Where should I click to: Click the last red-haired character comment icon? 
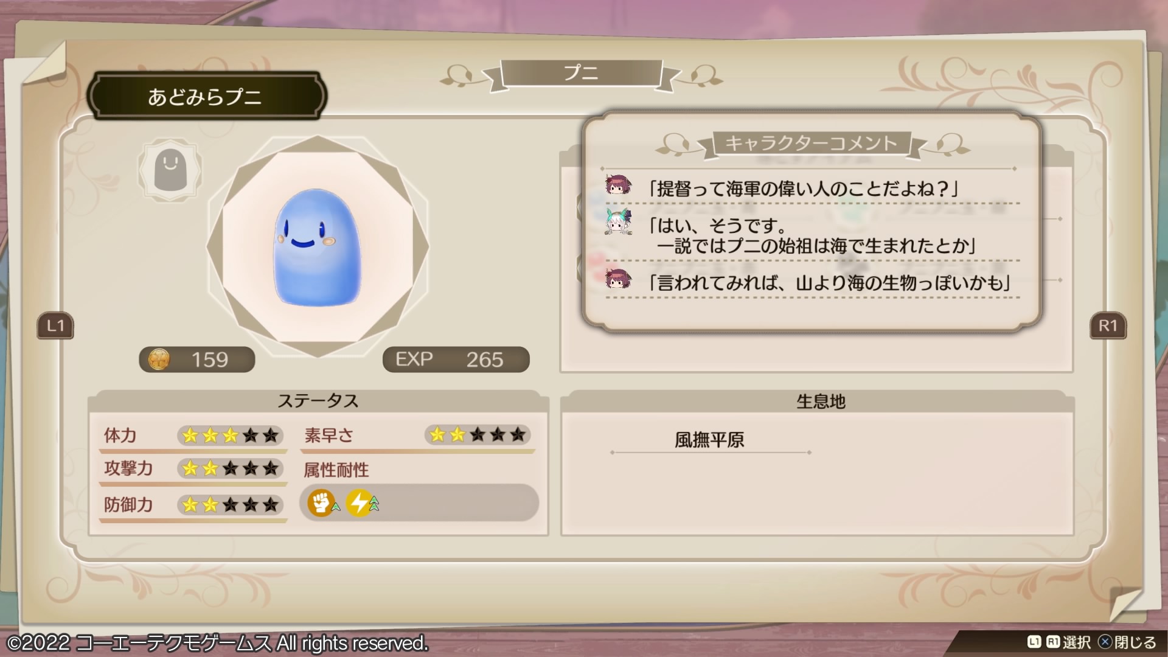(619, 280)
